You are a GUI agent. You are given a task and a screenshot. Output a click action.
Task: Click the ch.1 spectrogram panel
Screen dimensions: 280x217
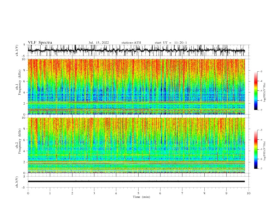136,87
